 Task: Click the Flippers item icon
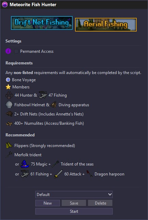point(9,145)
